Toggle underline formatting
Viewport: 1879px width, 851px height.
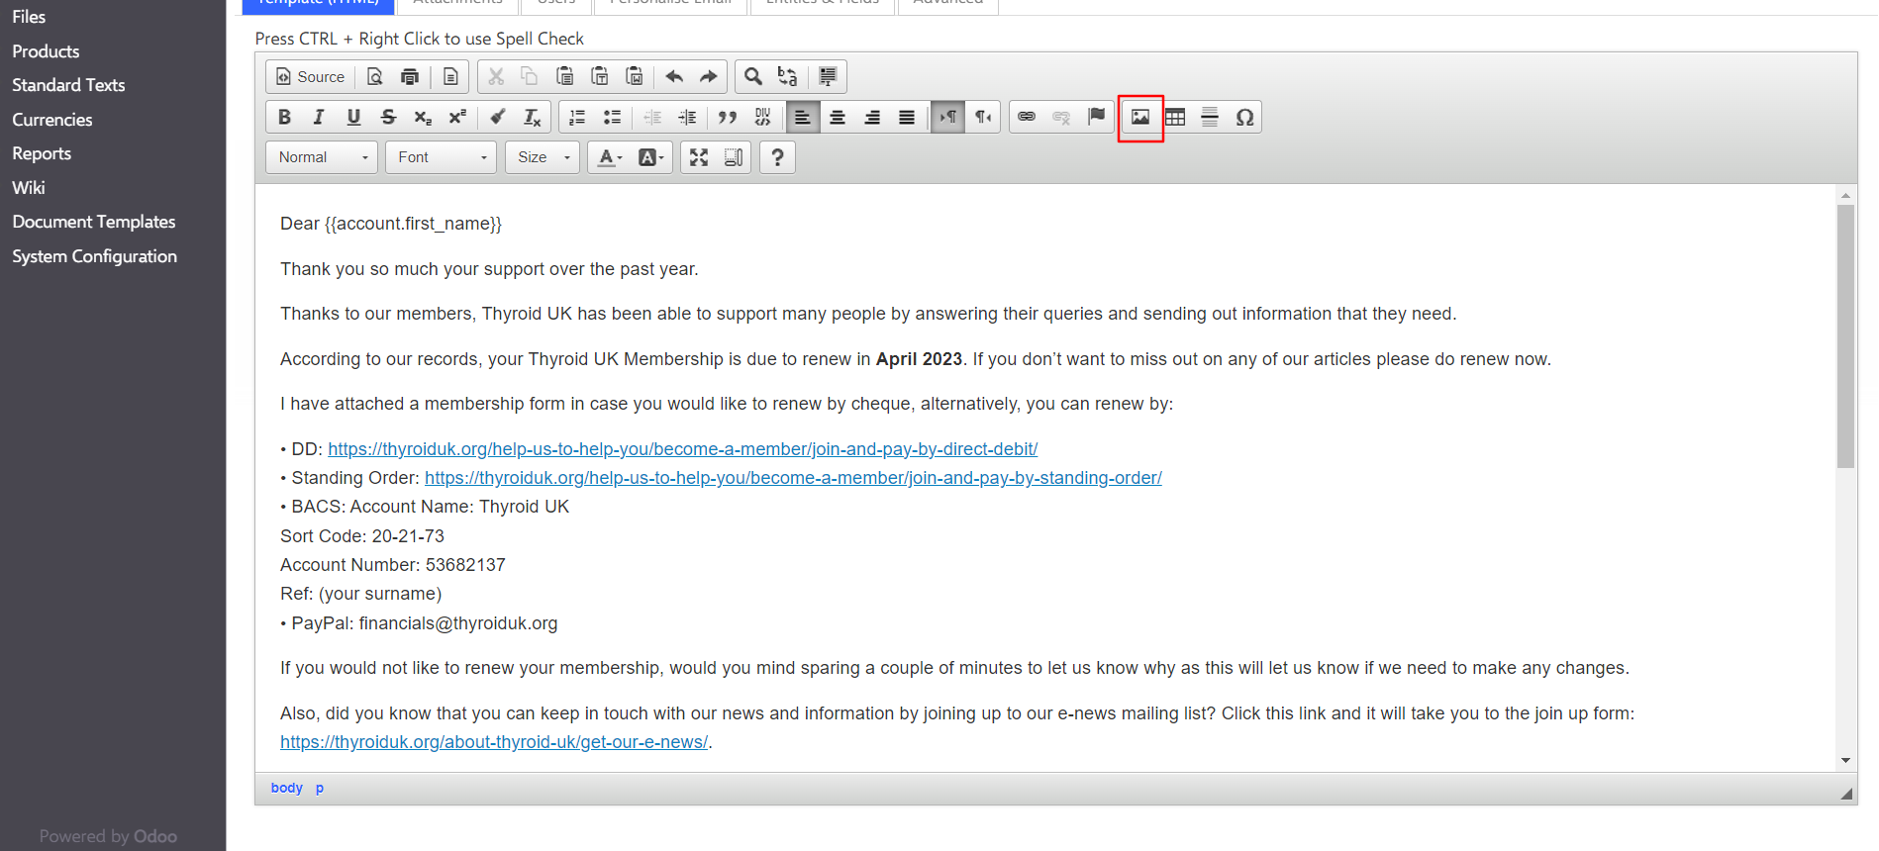tap(353, 117)
